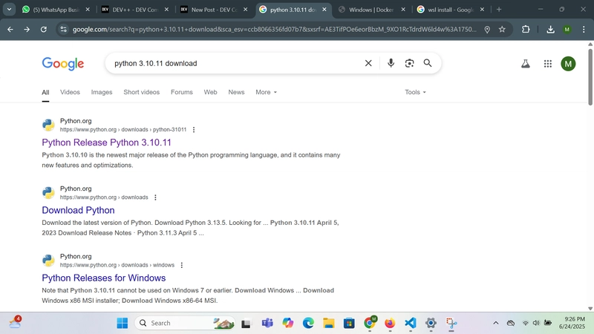Open the Chrome three-dot menu
Screen dimensions: 594x334
584,29
